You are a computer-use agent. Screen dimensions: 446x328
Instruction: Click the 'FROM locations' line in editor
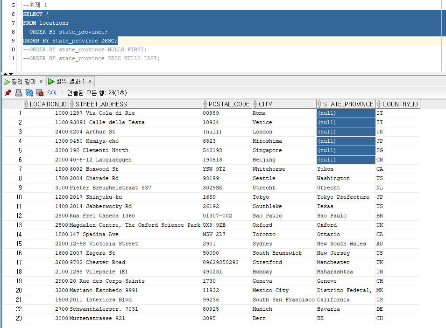pyautogui.click(x=46, y=23)
